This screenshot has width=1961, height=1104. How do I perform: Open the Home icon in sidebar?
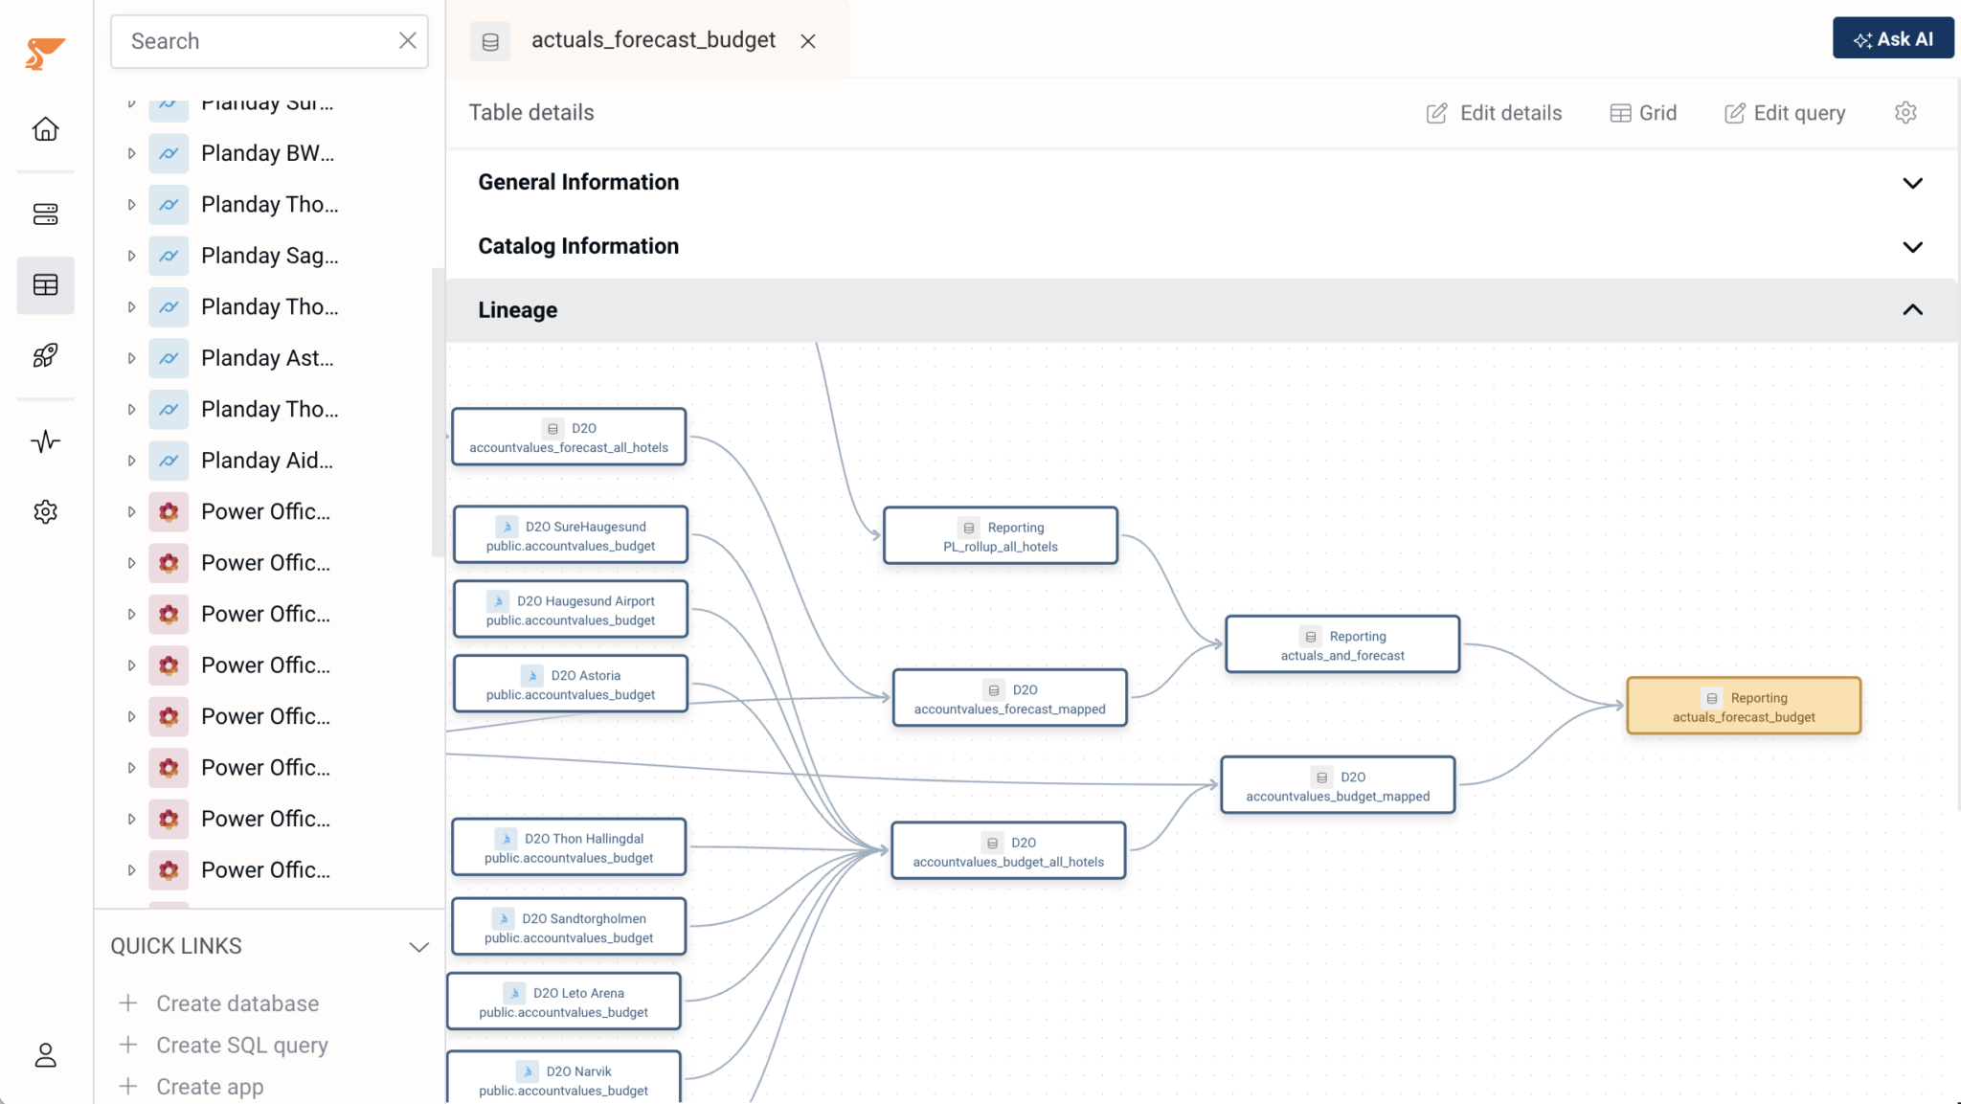pyautogui.click(x=45, y=129)
